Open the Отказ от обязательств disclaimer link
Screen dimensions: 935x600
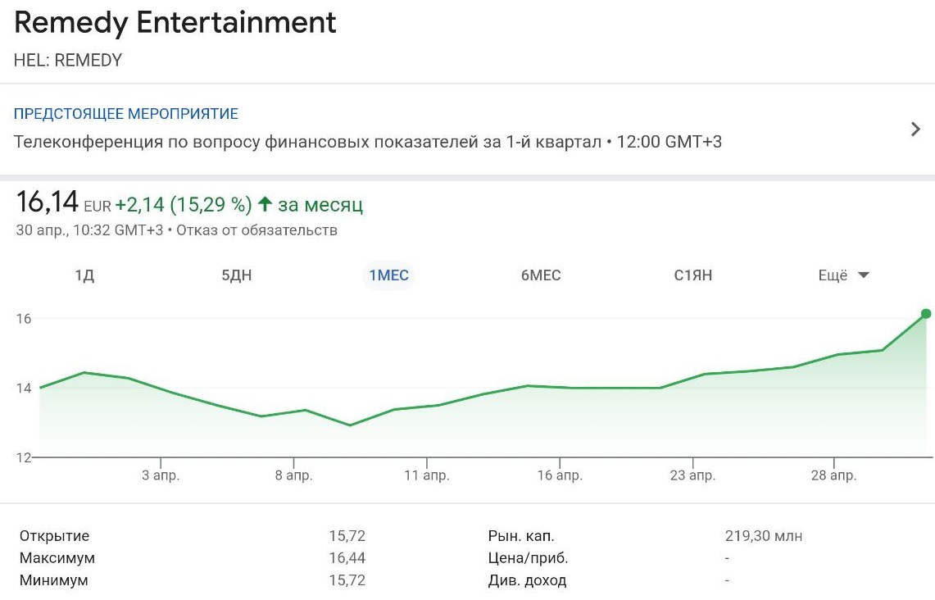tap(256, 230)
